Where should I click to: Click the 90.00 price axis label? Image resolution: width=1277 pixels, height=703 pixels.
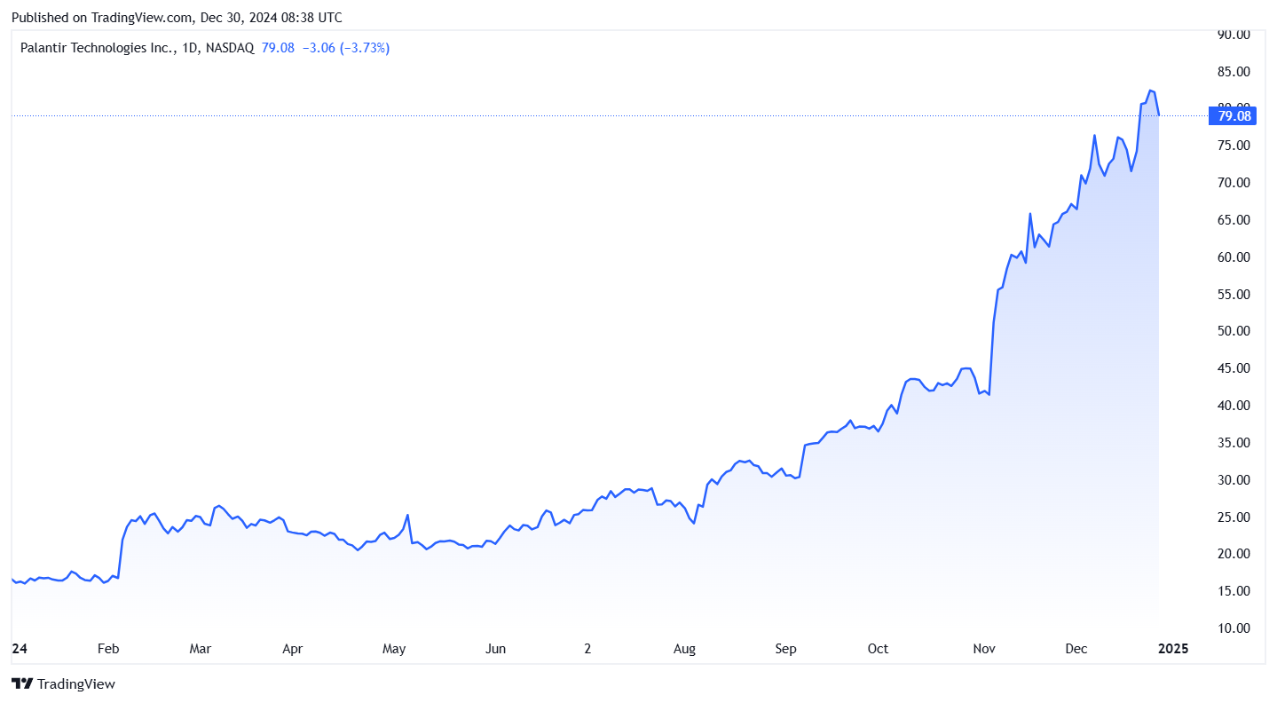(x=1233, y=35)
